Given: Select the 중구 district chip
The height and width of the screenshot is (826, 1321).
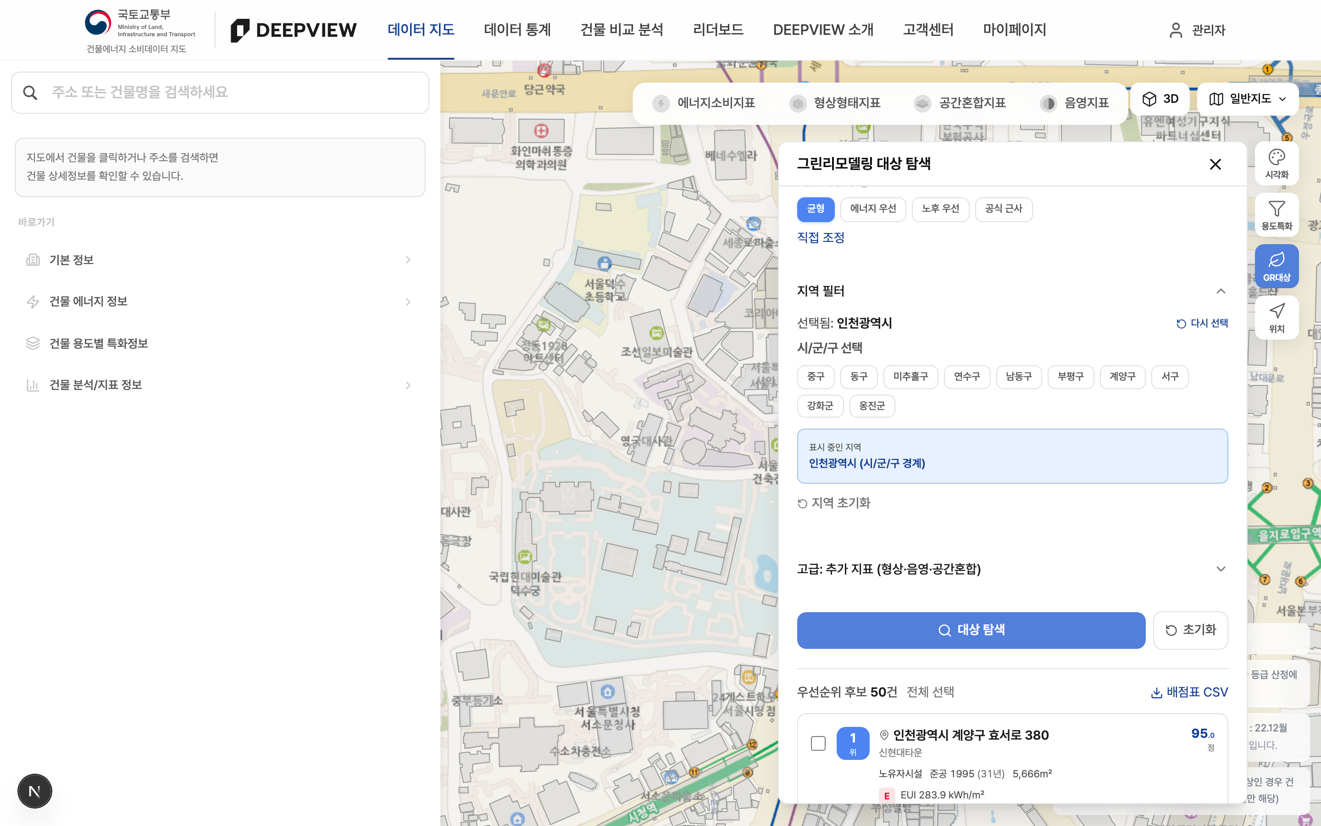Looking at the screenshot, I should click(x=816, y=377).
